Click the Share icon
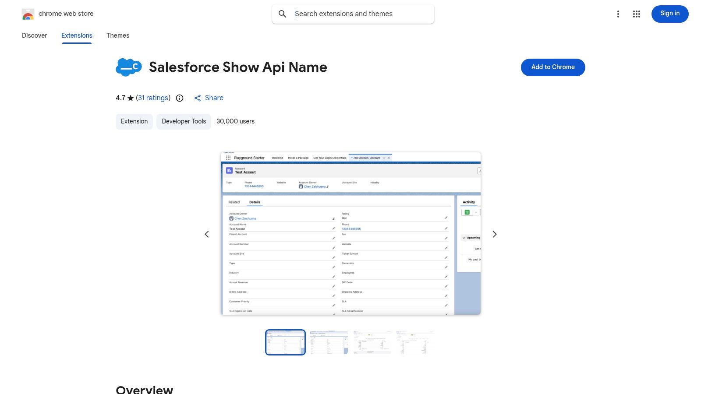This screenshot has height=394, width=701. tap(198, 98)
